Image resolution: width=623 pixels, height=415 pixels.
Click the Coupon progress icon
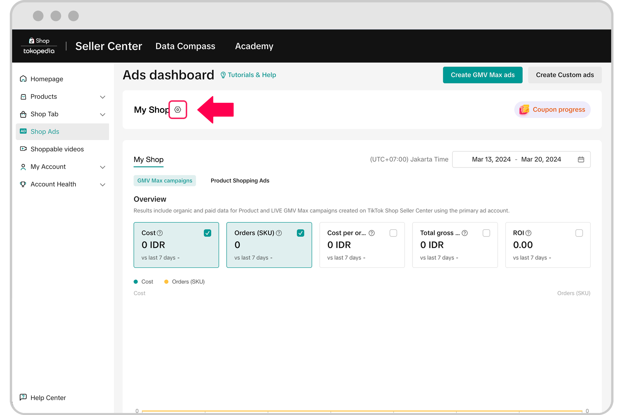point(524,110)
